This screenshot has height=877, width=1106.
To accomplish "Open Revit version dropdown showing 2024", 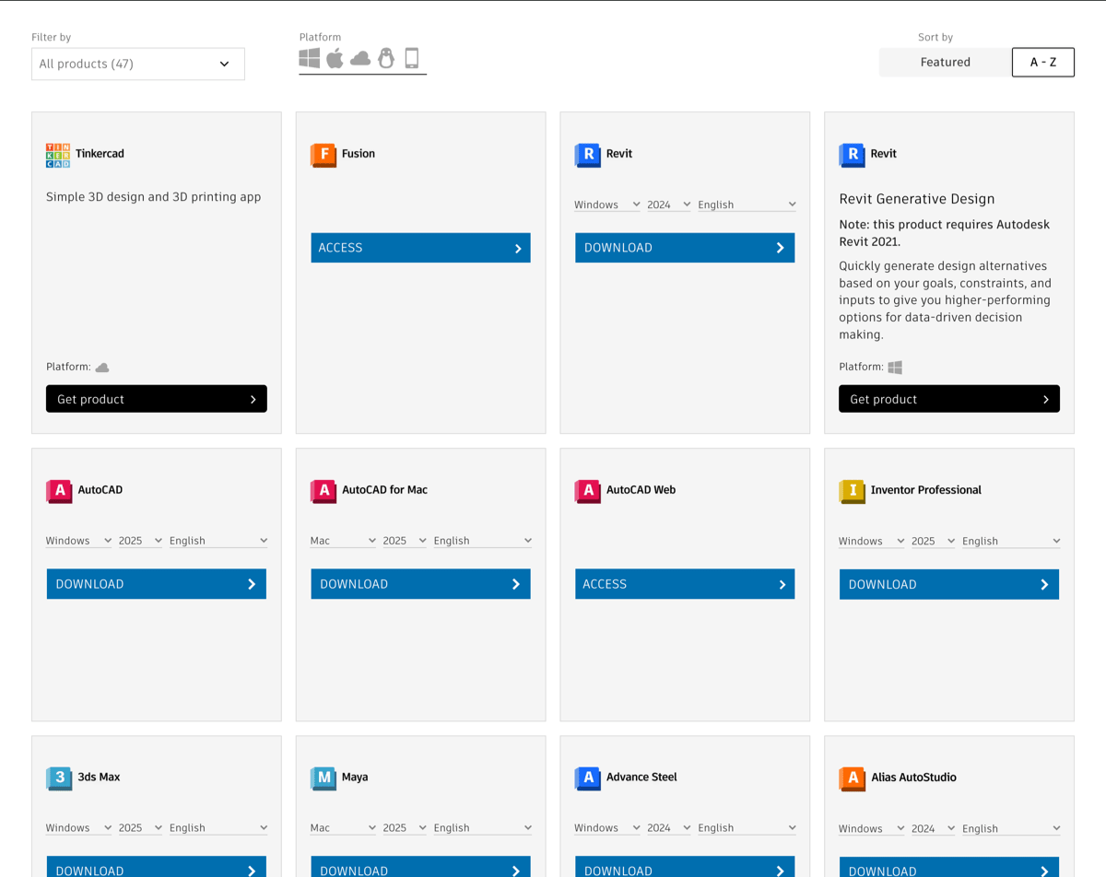I will 668,205.
